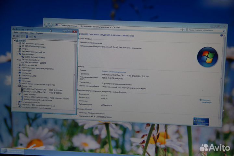Click the refresh icon beside the address bar
The image size is (234, 156).
point(185,30)
